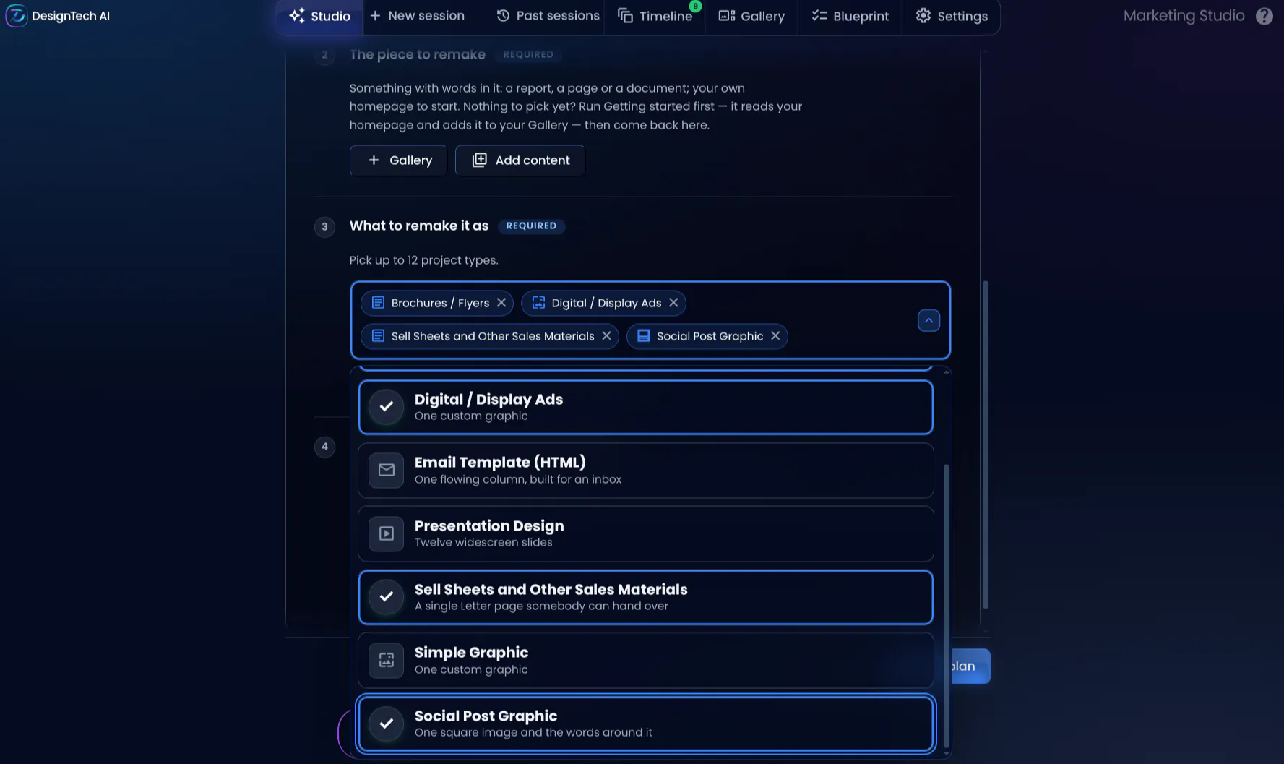Viewport: 1284px width, 764px height.
Task: Click the Email Template envelope icon
Action: [x=387, y=471]
